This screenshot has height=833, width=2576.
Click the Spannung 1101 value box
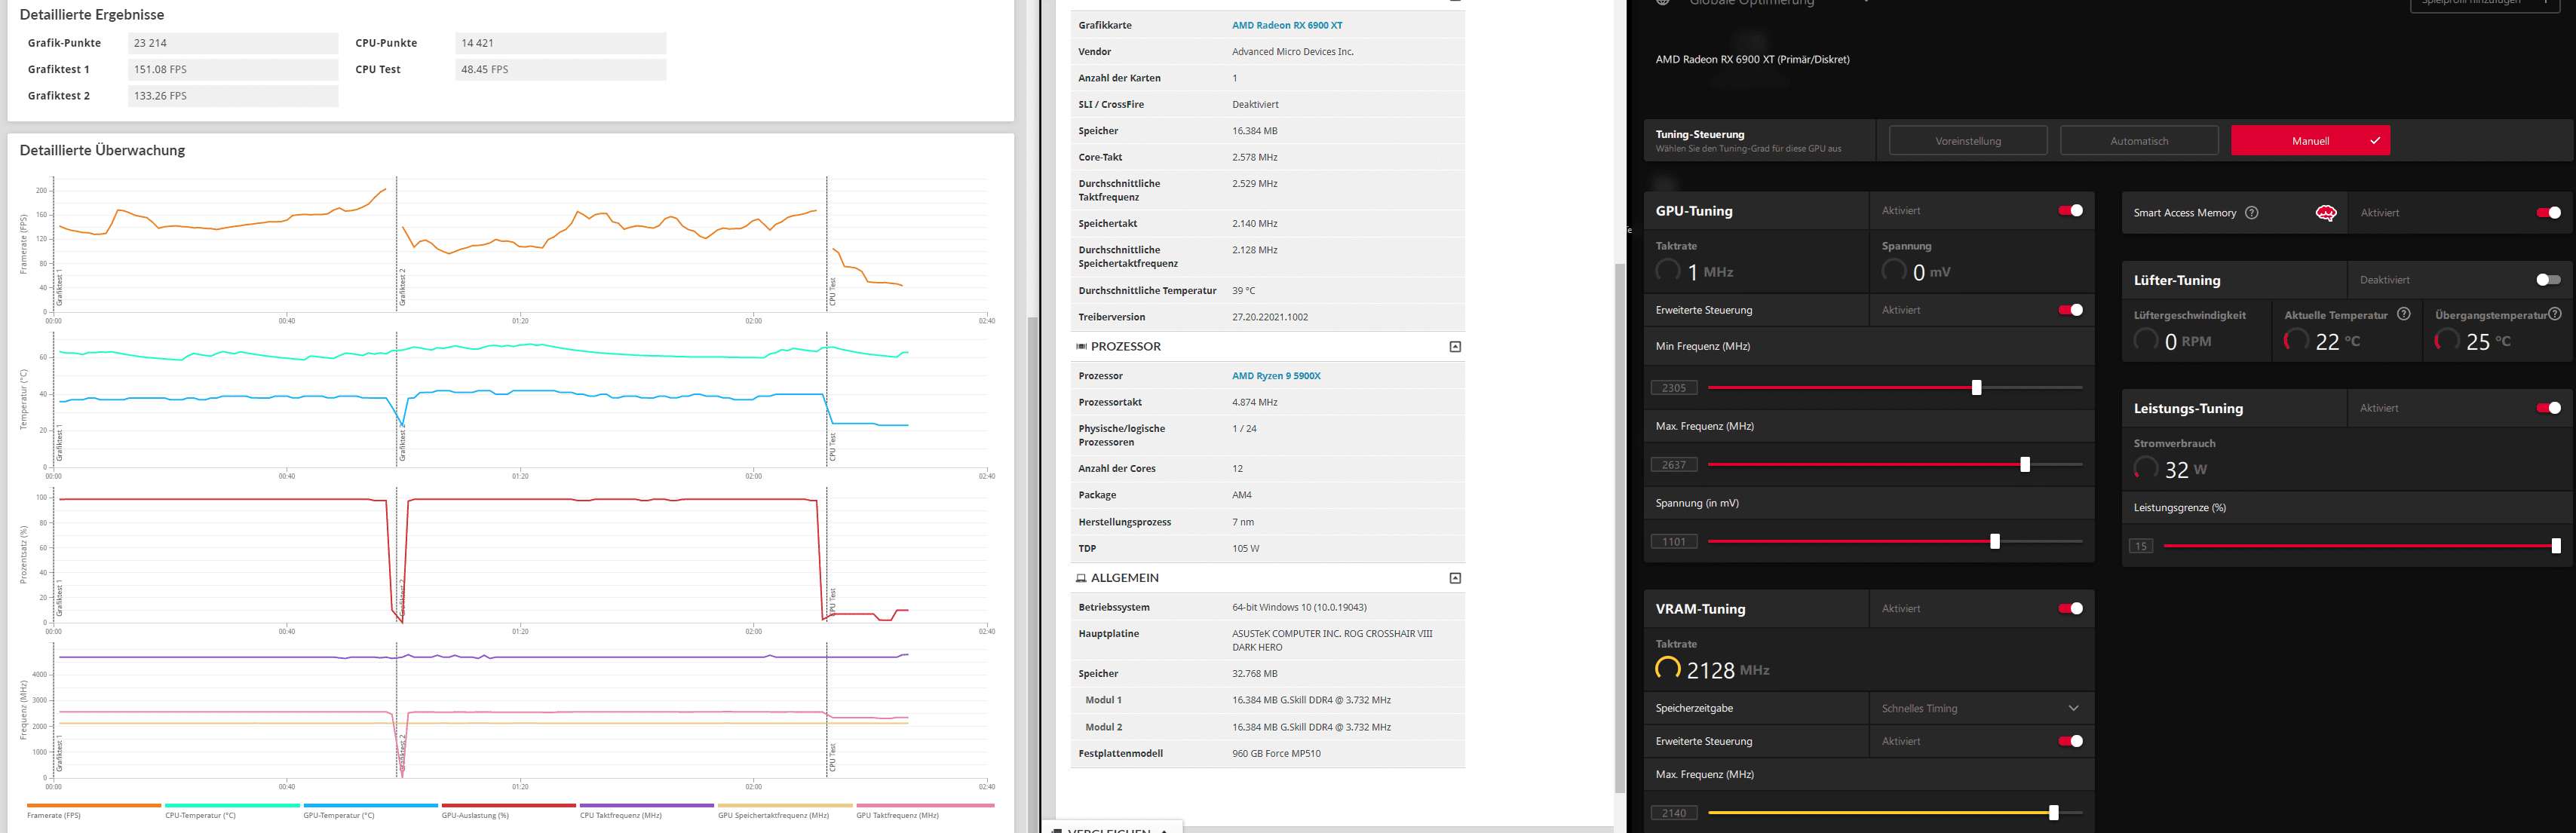click(1674, 542)
